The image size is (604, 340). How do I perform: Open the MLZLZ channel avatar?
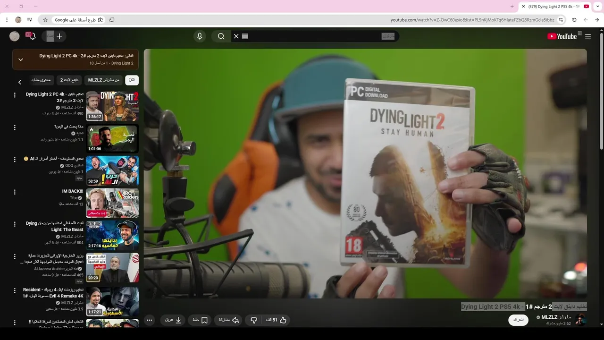581,320
